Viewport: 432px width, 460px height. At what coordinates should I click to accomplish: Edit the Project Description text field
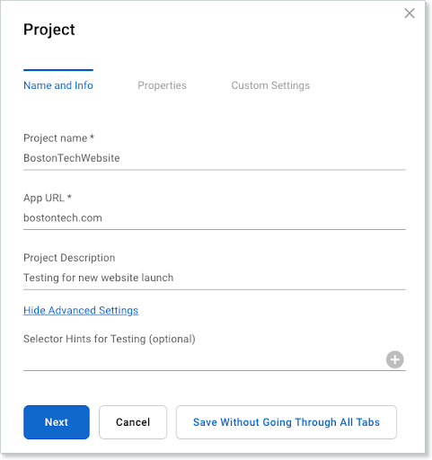215,278
